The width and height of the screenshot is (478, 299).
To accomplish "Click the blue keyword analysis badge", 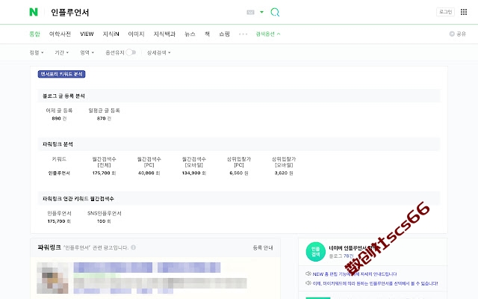I will coord(61,74).
